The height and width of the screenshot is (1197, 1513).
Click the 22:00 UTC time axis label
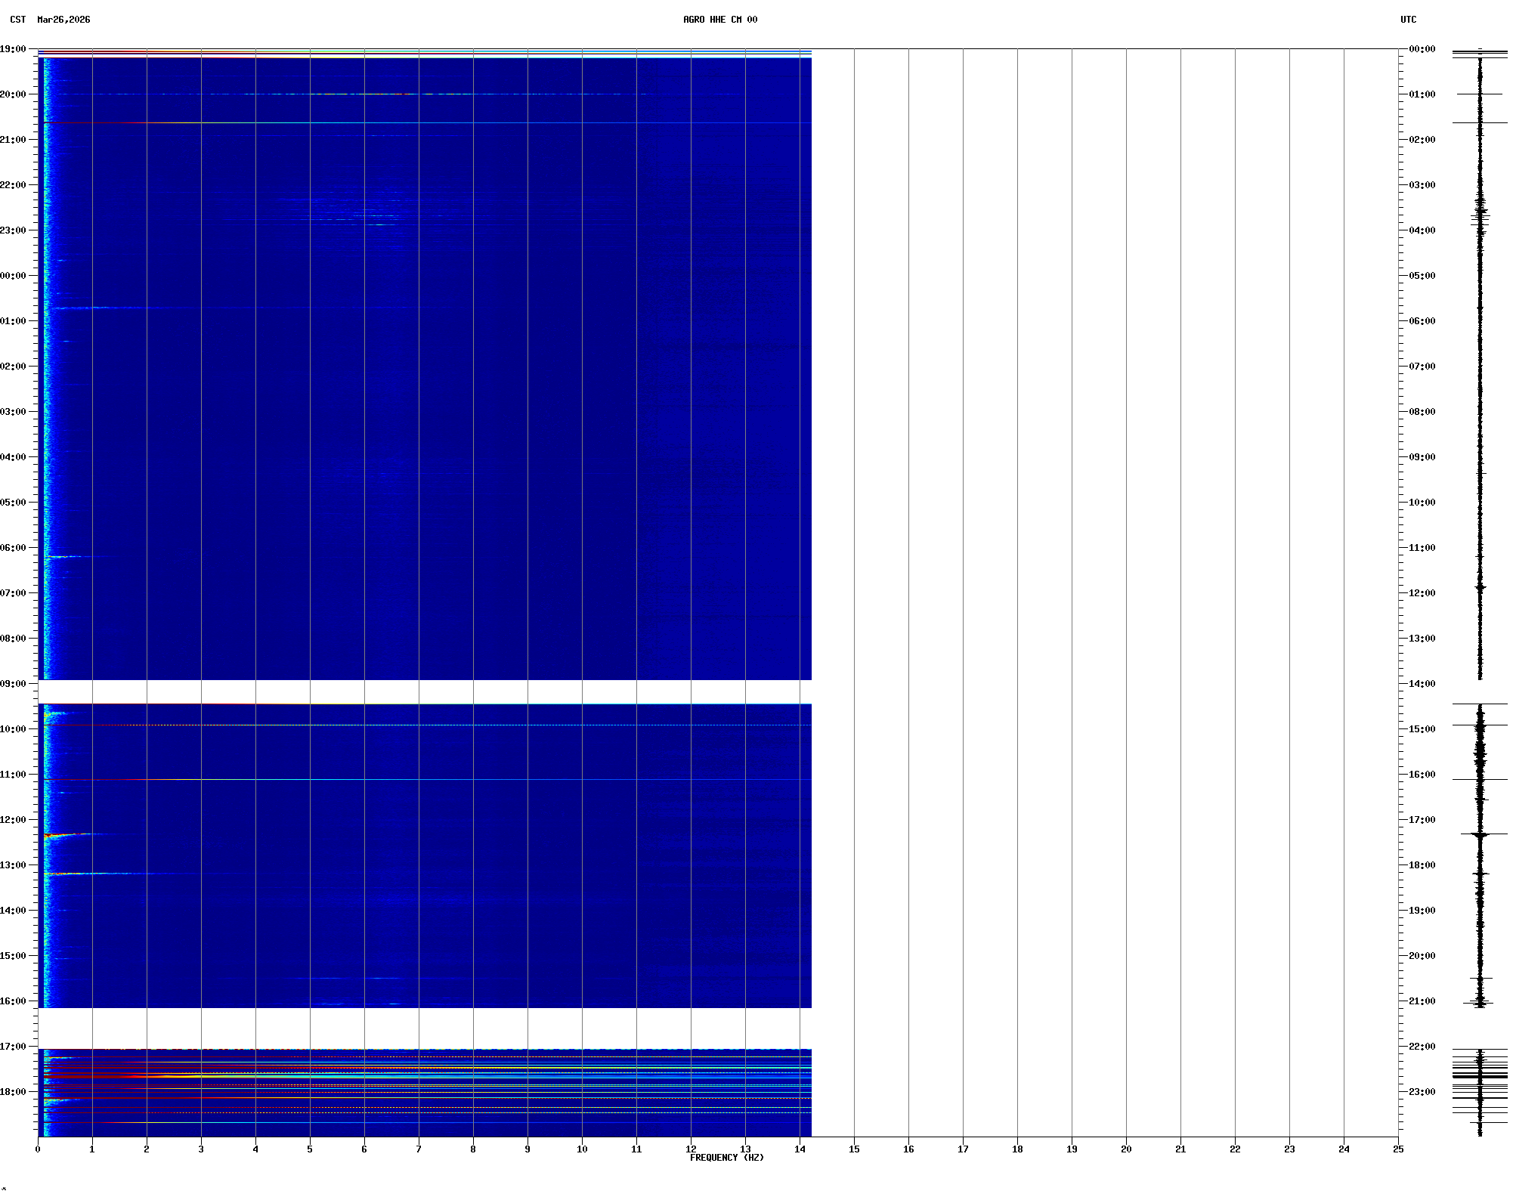point(1422,1047)
